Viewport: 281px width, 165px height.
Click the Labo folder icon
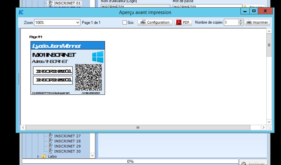pyautogui.click(x=44, y=156)
